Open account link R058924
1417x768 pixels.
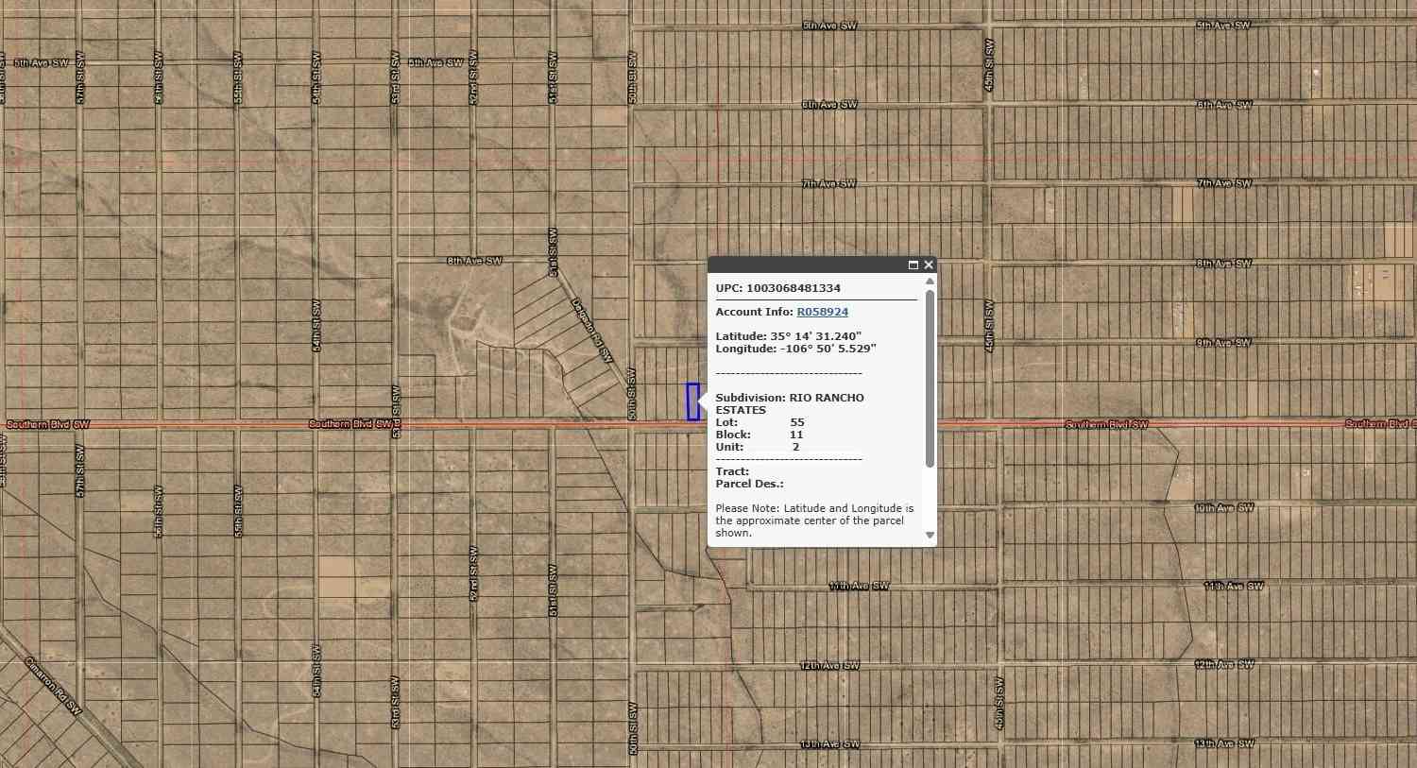pyautogui.click(x=822, y=312)
